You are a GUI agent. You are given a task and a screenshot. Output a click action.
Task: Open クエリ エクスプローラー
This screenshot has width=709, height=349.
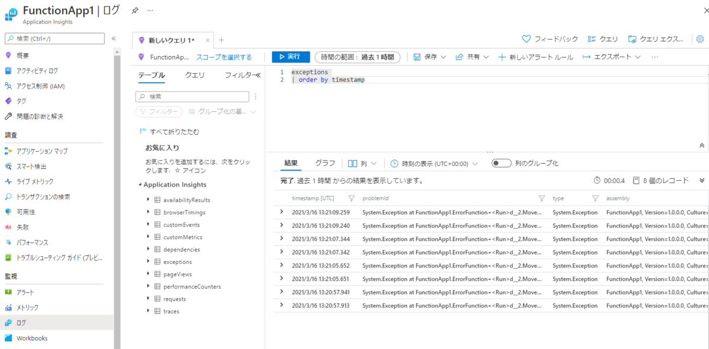656,39
